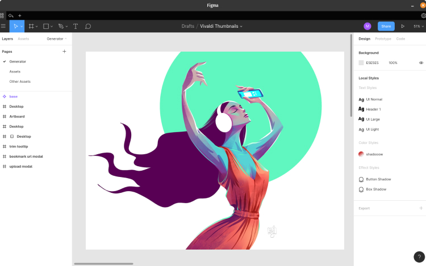Open the hamburger main menu

click(3, 26)
